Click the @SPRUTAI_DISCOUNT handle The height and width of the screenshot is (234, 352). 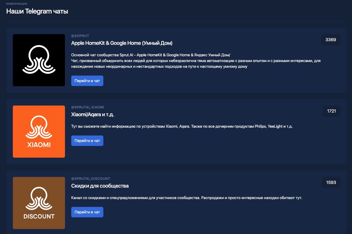(x=90, y=179)
